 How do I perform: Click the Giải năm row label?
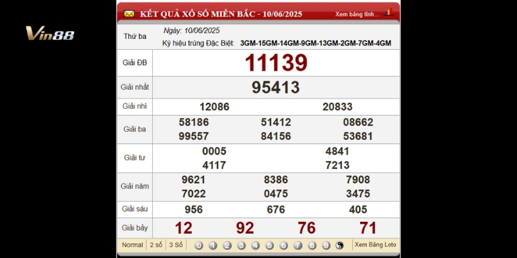(x=135, y=187)
